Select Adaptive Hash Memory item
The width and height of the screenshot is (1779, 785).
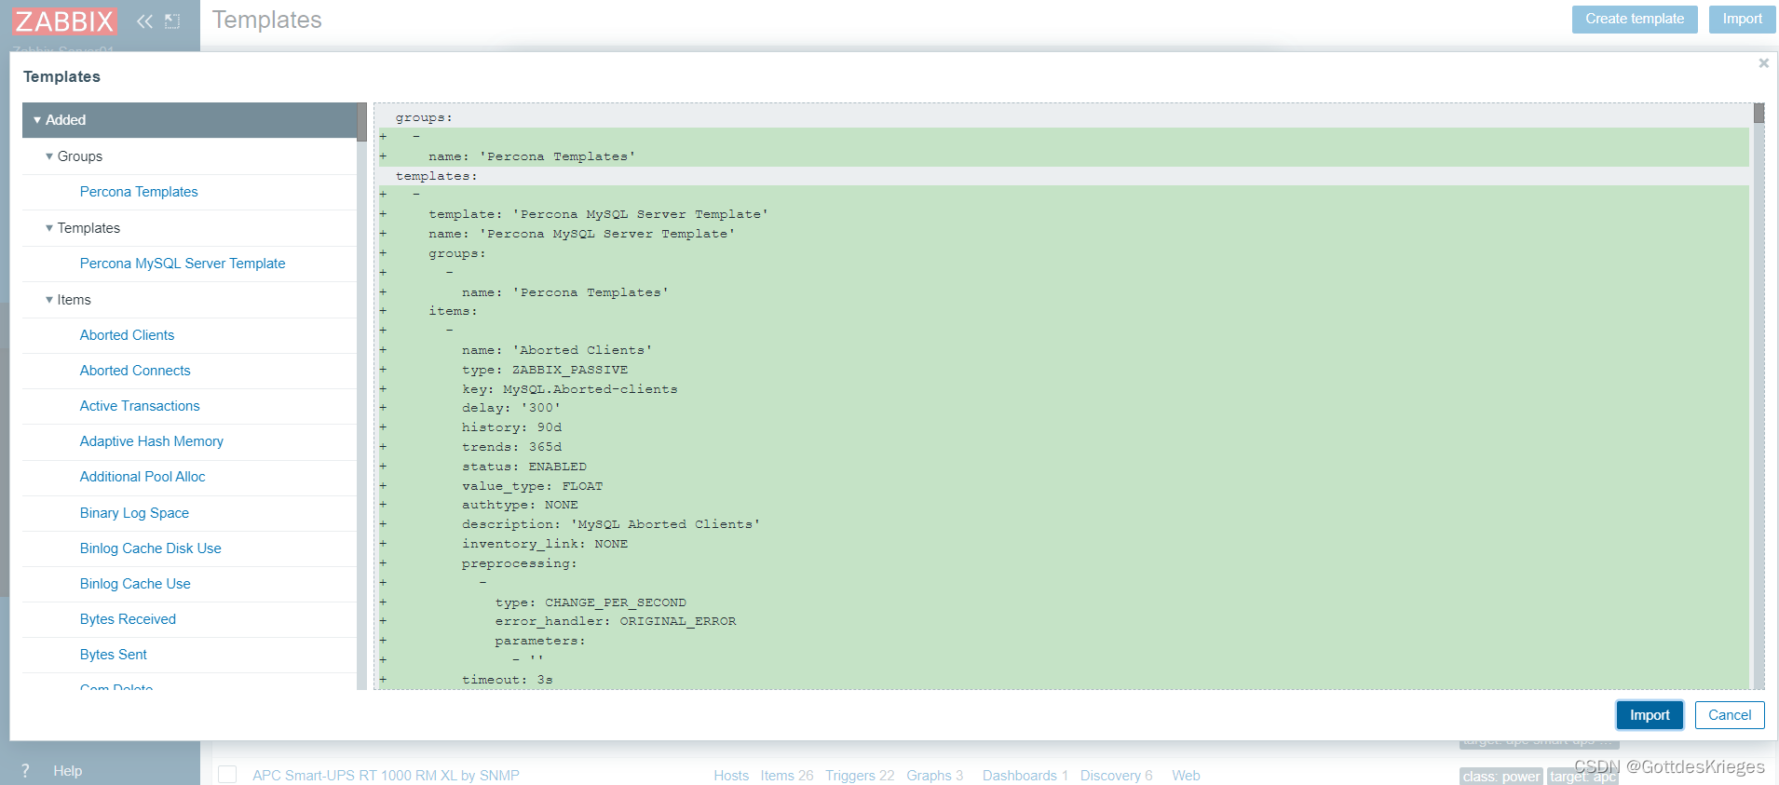coord(152,441)
